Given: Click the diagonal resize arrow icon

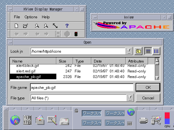Looking at the screenshot, I should point(55,26).
